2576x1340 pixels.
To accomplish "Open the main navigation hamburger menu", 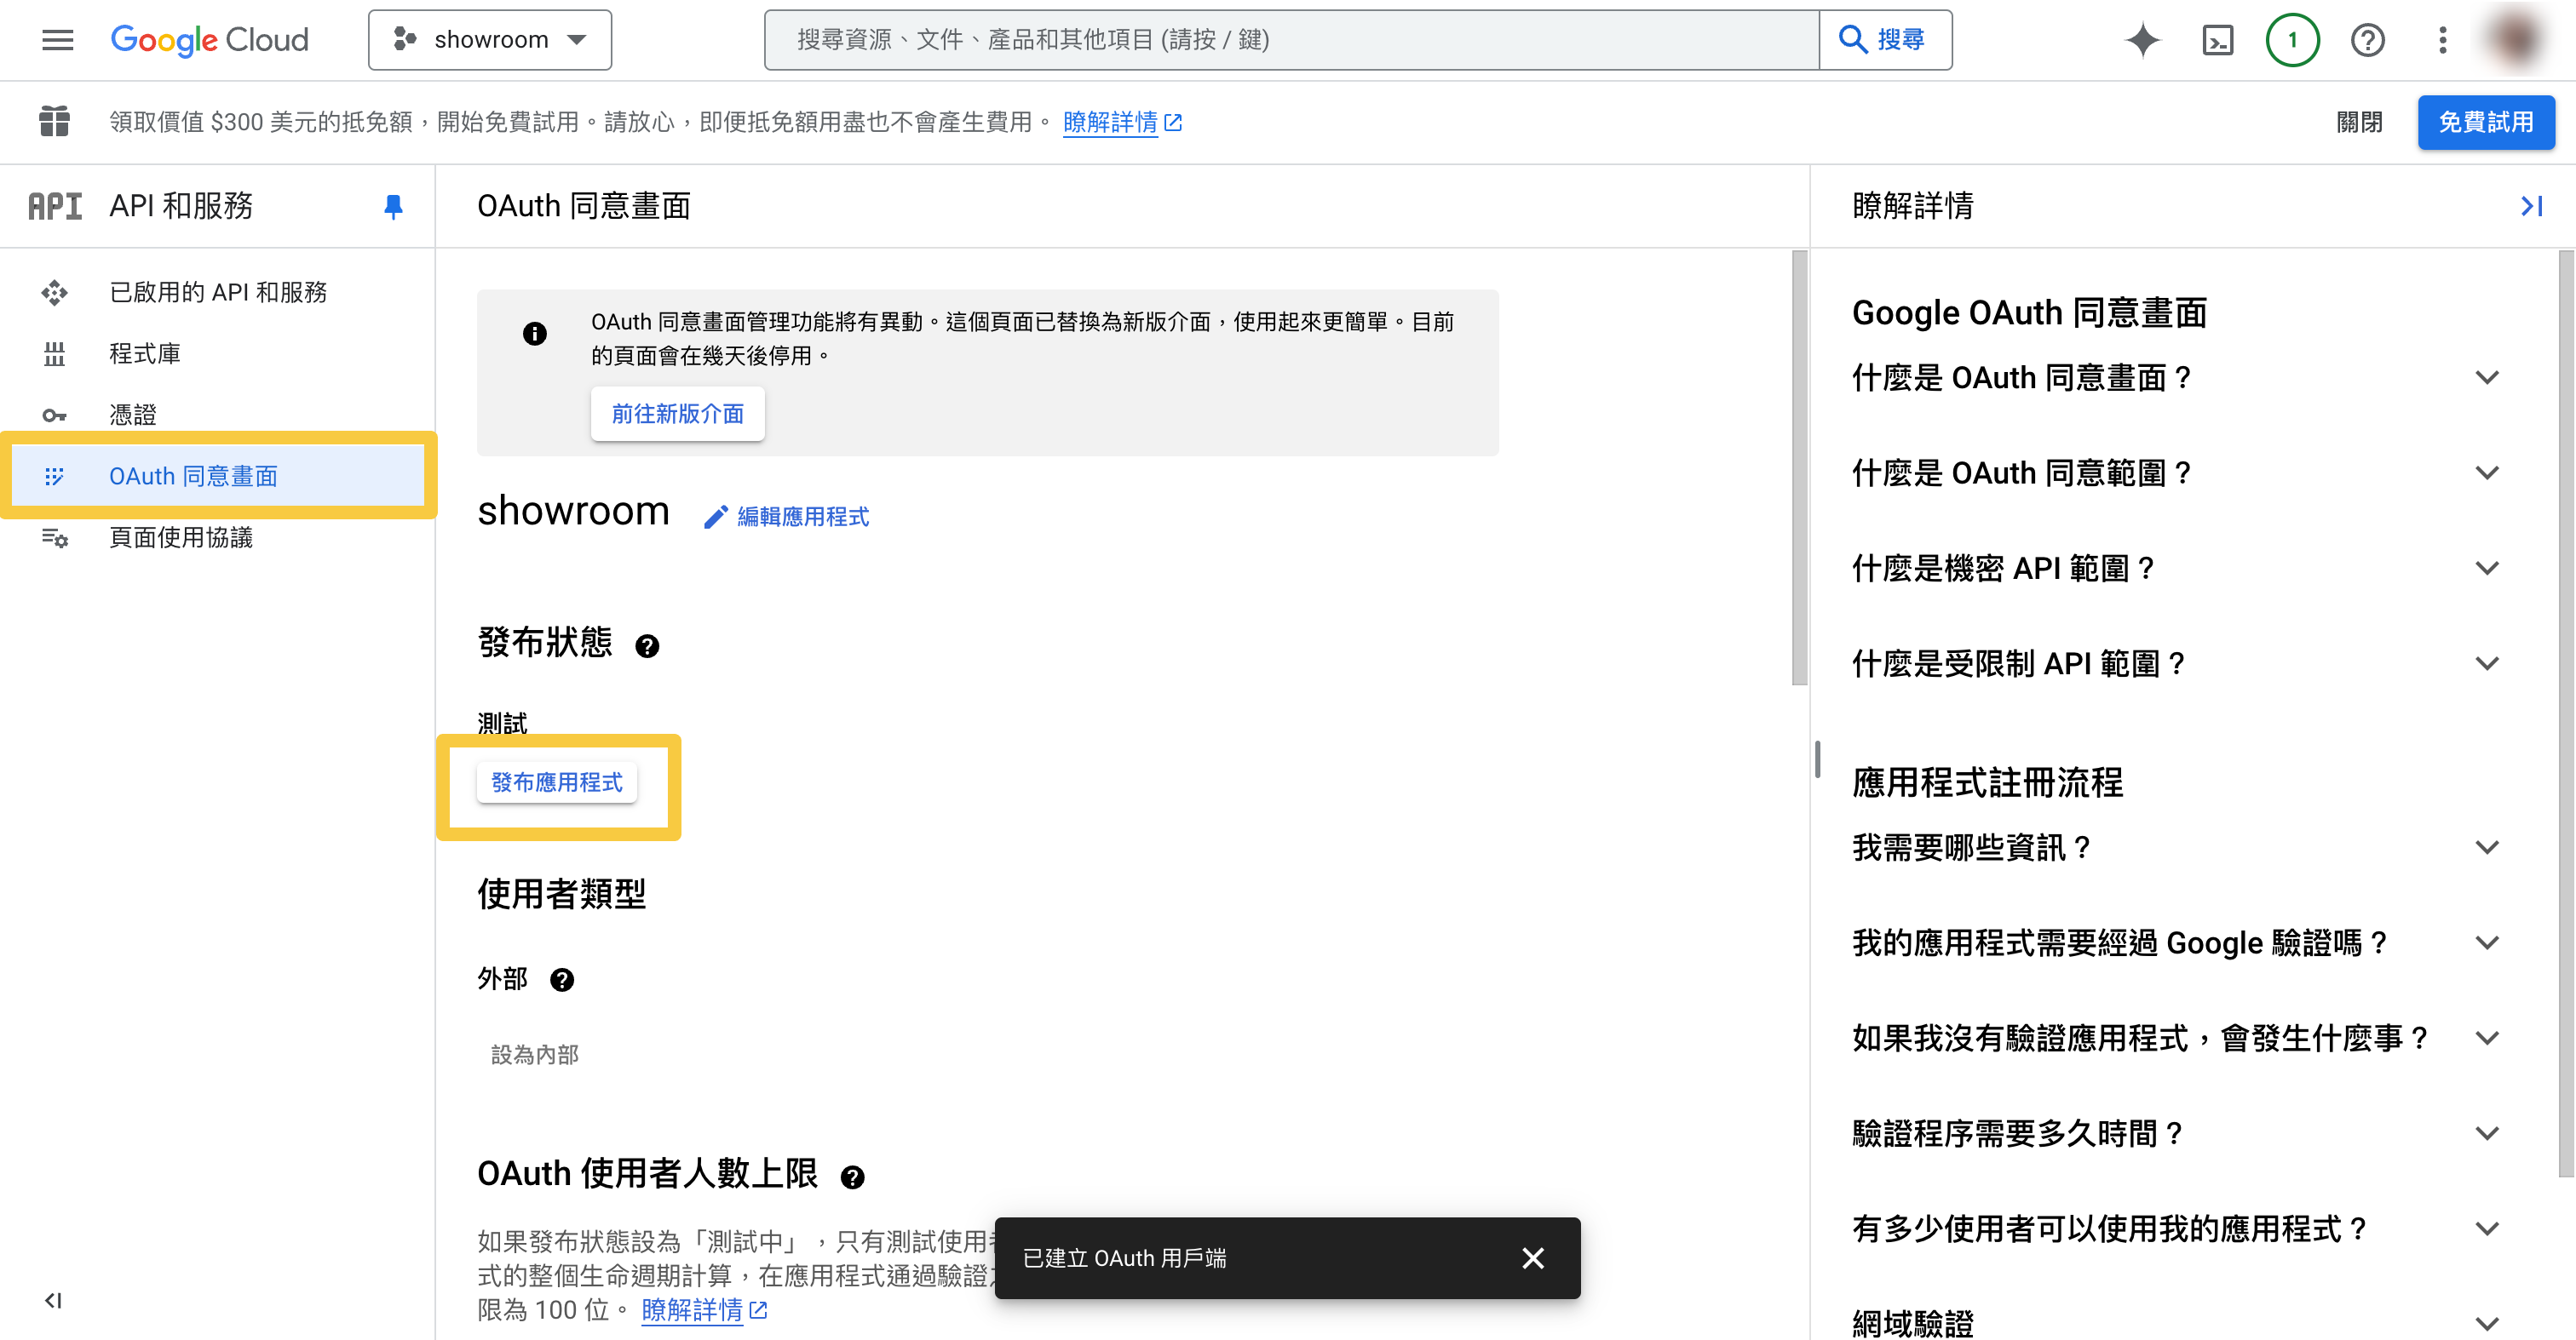I will coord(58,40).
